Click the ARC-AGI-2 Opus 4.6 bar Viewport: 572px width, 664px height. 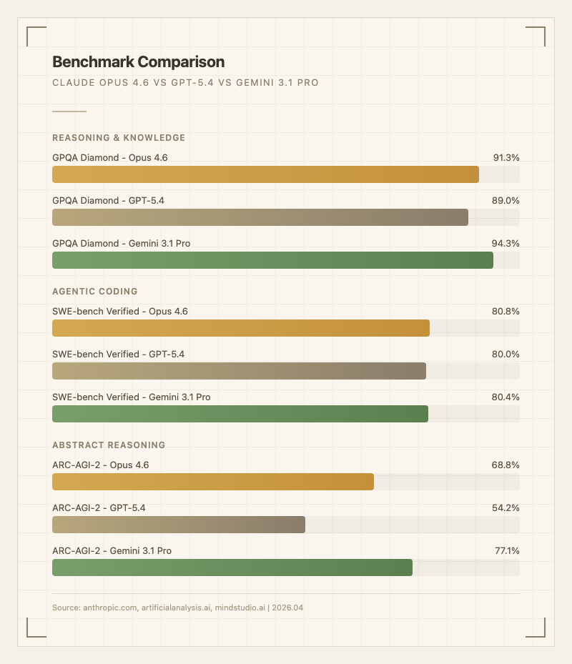point(213,482)
